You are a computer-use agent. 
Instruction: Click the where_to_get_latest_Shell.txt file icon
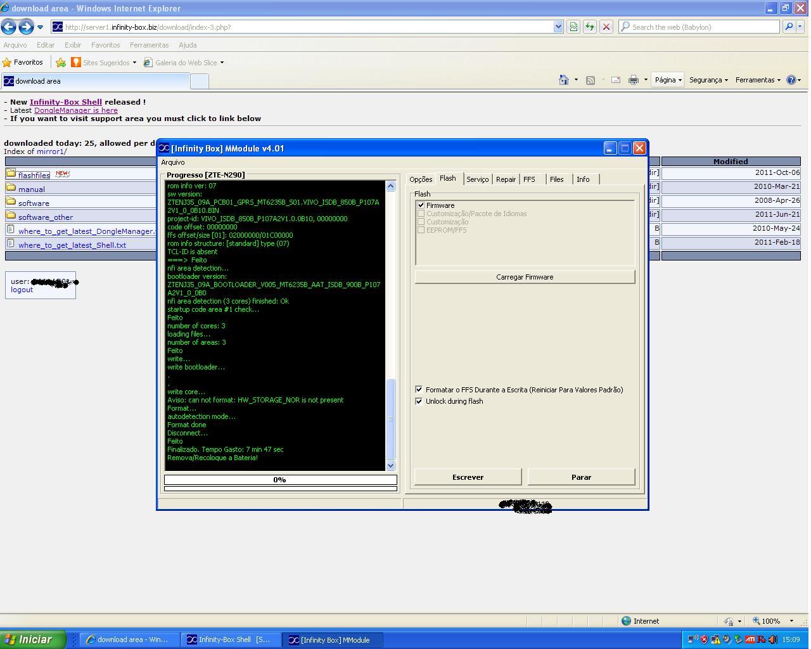[x=11, y=243]
